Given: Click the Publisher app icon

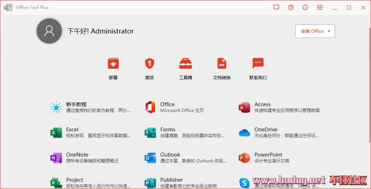Looking at the screenshot, I should 150,183.
